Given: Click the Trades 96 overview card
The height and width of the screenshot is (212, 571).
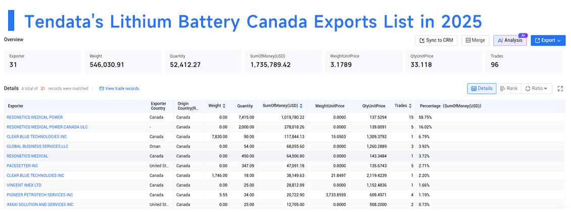Looking at the screenshot, I should 525,62.
